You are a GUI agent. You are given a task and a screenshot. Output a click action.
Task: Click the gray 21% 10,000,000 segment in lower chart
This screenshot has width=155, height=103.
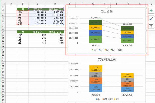point(96,75)
